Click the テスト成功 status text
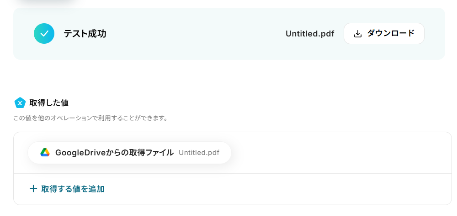 click(x=85, y=34)
